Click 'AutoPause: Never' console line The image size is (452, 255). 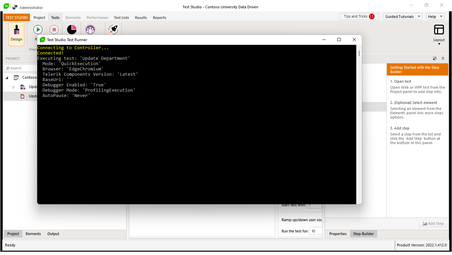tap(66, 95)
